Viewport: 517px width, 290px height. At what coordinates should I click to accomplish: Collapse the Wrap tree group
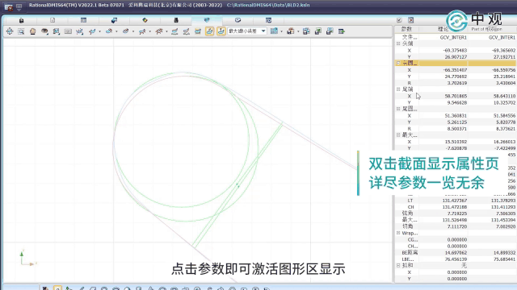[x=398, y=233]
